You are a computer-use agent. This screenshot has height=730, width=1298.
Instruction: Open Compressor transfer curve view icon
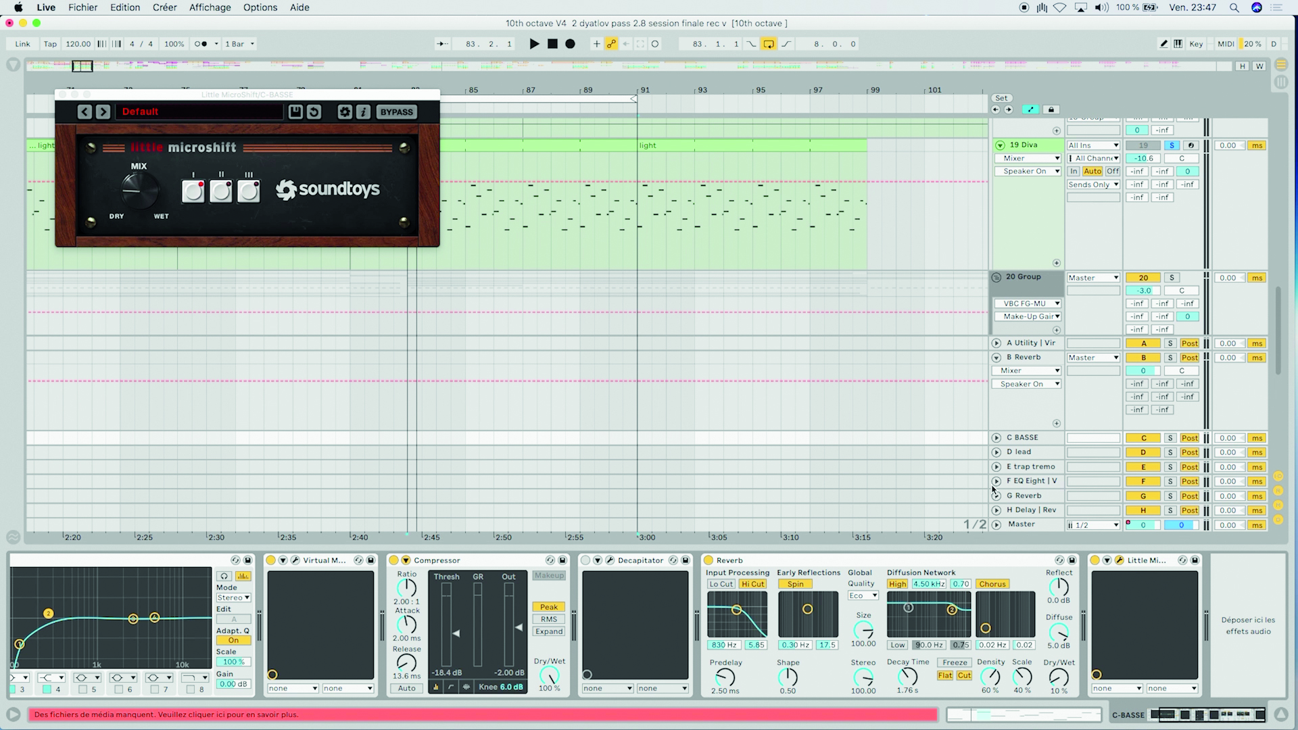coord(451,687)
